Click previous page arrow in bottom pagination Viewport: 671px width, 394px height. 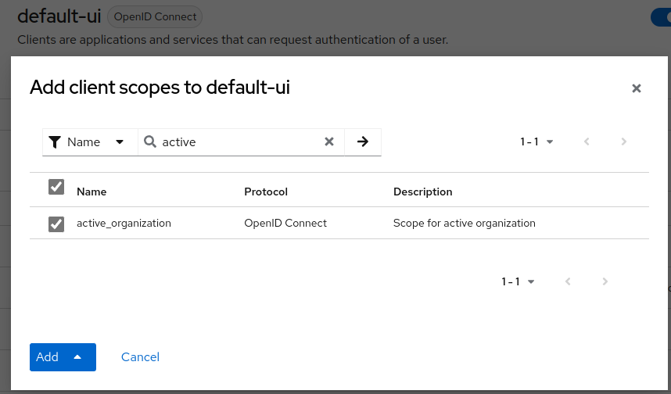pos(568,281)
